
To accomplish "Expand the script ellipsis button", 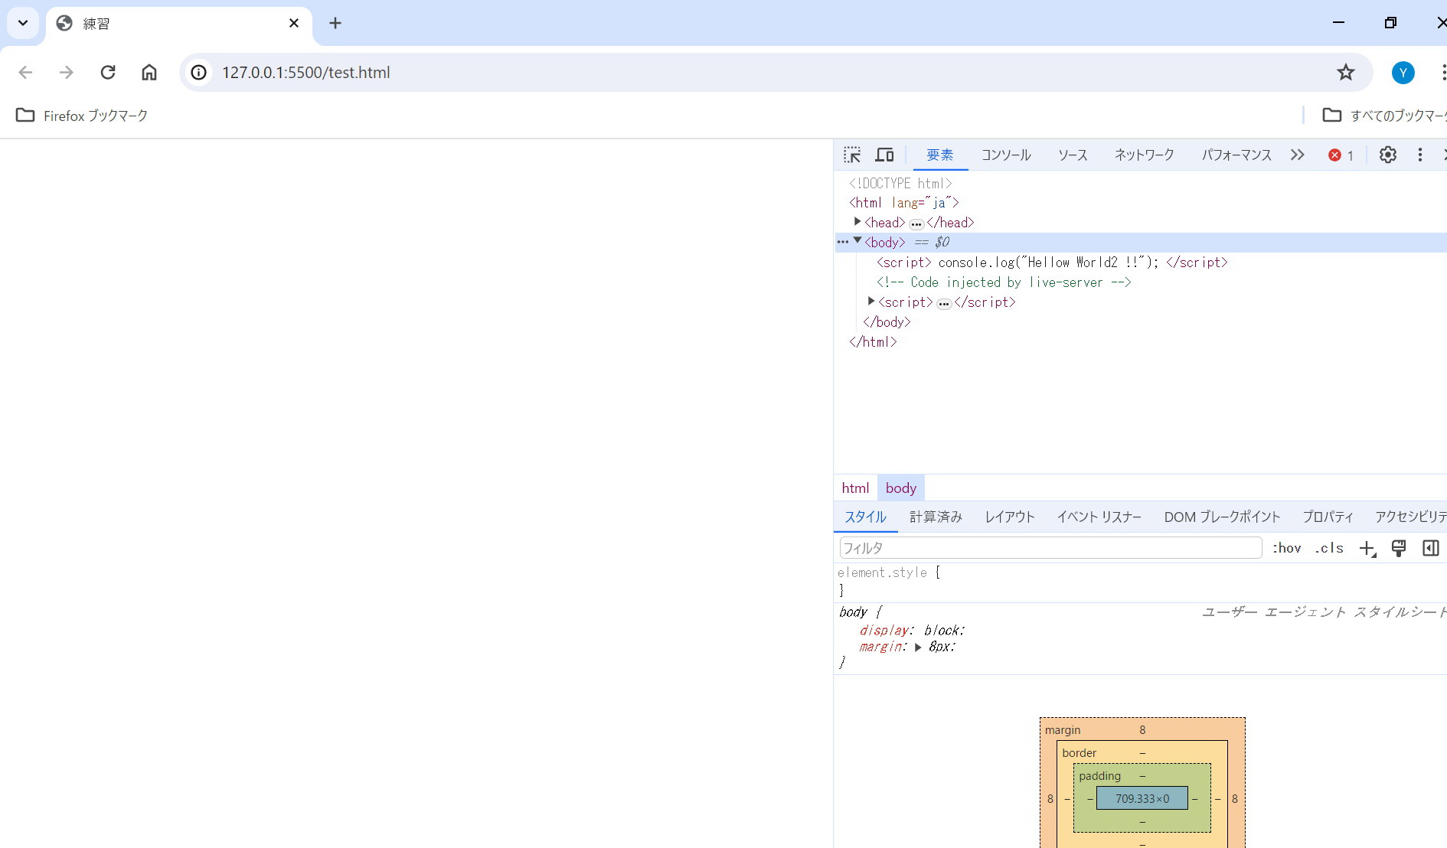I will 944,304.
